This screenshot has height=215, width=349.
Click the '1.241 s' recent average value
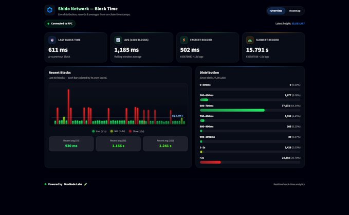[x=165, y=146]
